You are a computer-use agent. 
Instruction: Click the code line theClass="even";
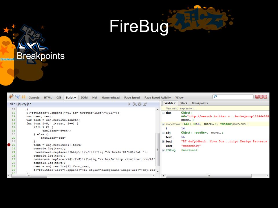tap(56, 131)
